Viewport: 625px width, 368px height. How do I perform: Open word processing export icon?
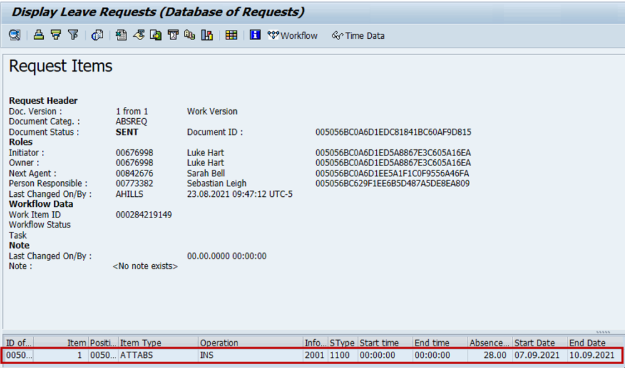(139, 35)
